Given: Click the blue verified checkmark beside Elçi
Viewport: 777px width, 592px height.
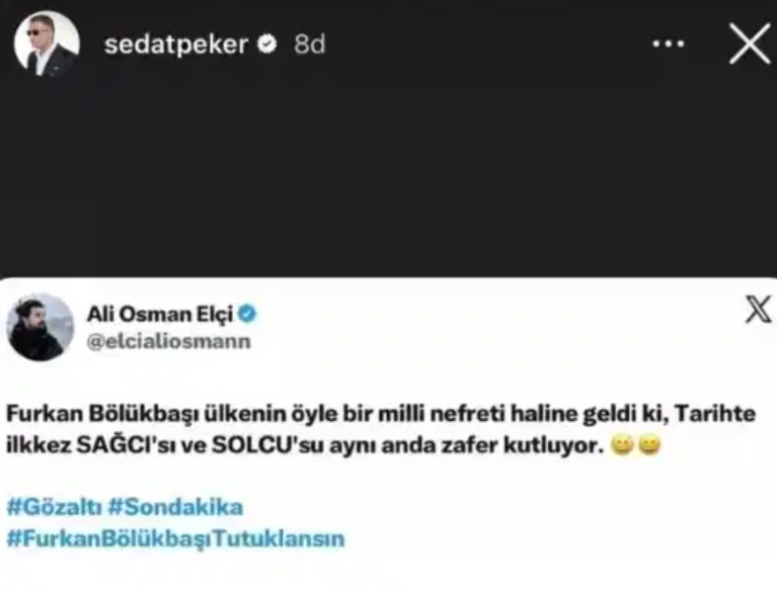Looking at the screenshot, I should tap(247, 313).
